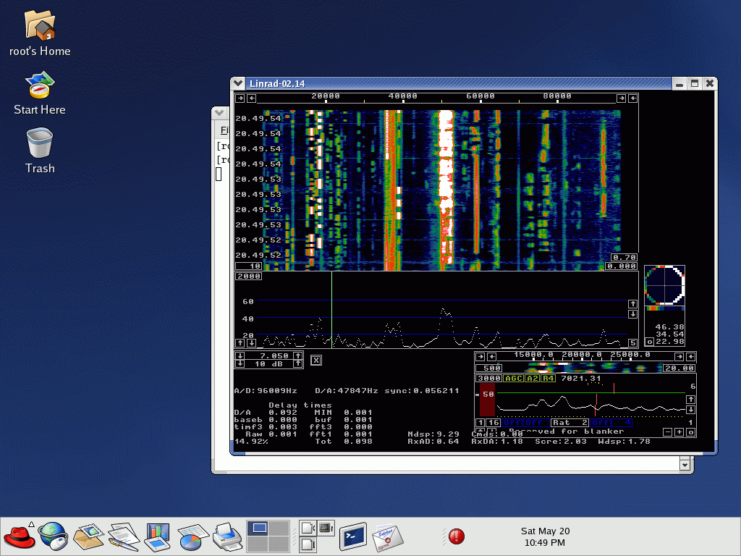Click the right arrow at waterfall frequency scale left end

pos(240,98)
